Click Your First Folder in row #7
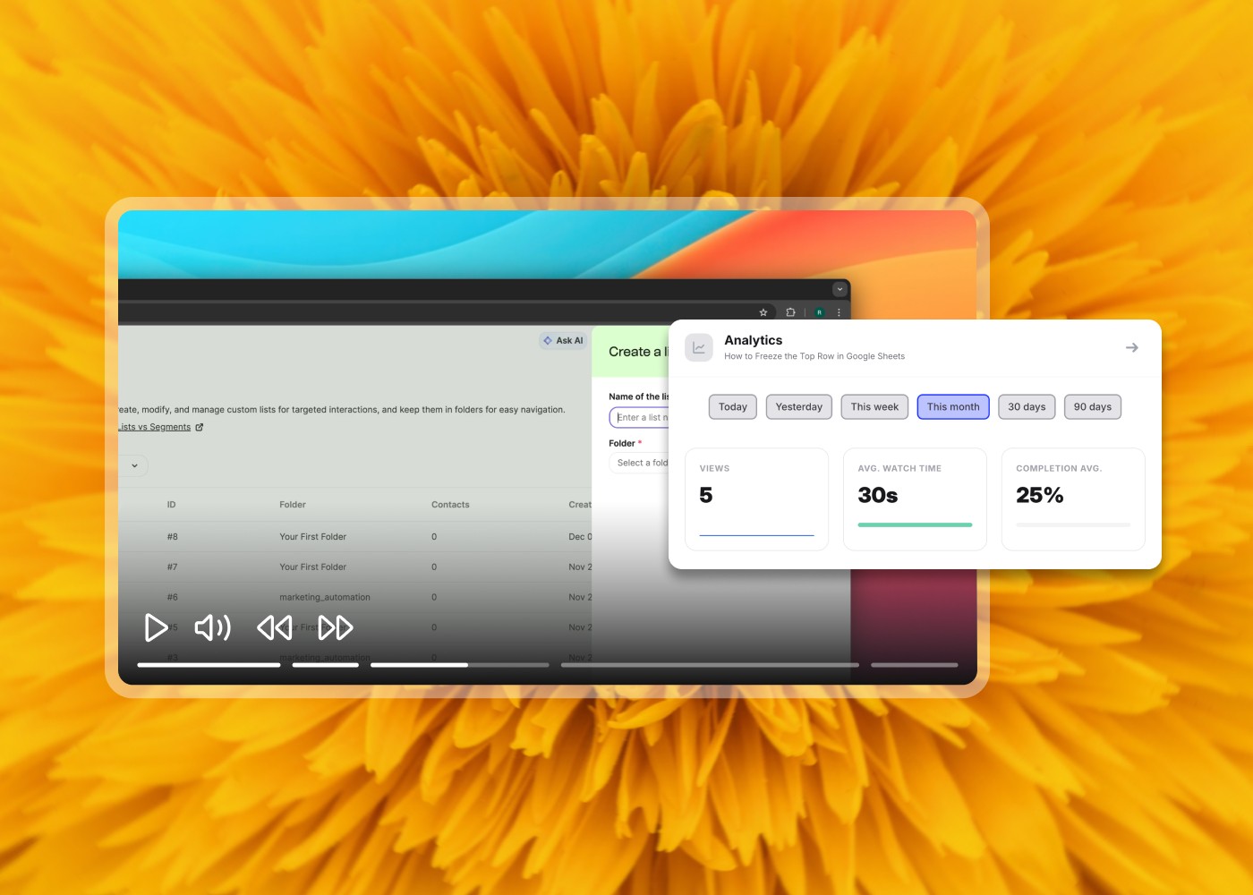 [x=313, y=567]
